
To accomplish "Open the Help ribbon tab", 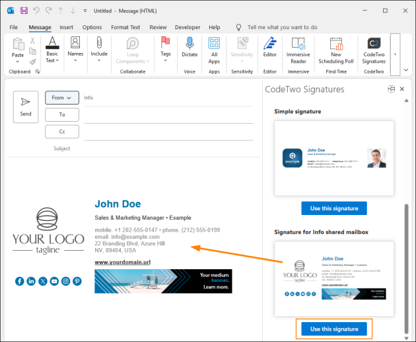I will click(215, 27).
